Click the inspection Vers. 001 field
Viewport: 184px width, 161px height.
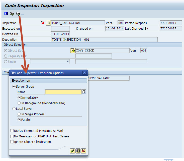(x=121, y=23)
